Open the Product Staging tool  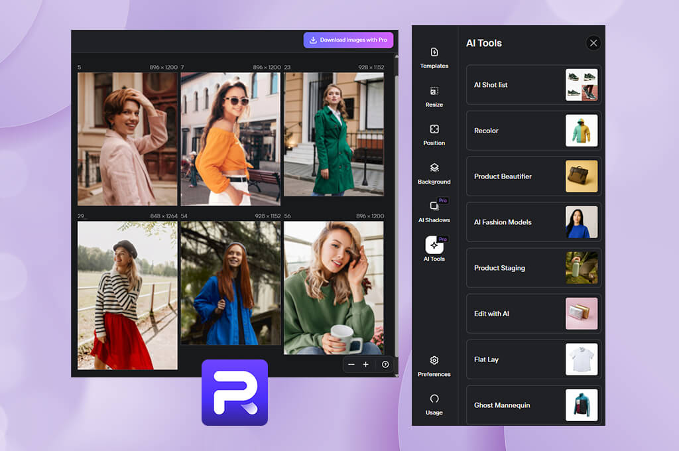[x=534, y=268]
